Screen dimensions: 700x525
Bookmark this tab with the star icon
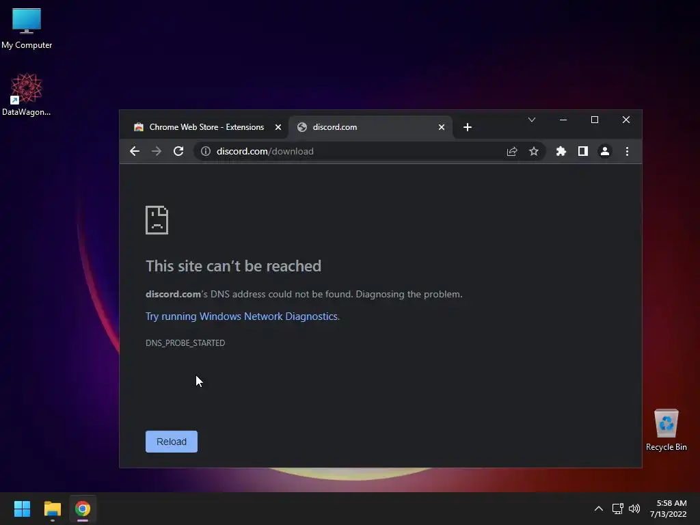tap(534, 151)
